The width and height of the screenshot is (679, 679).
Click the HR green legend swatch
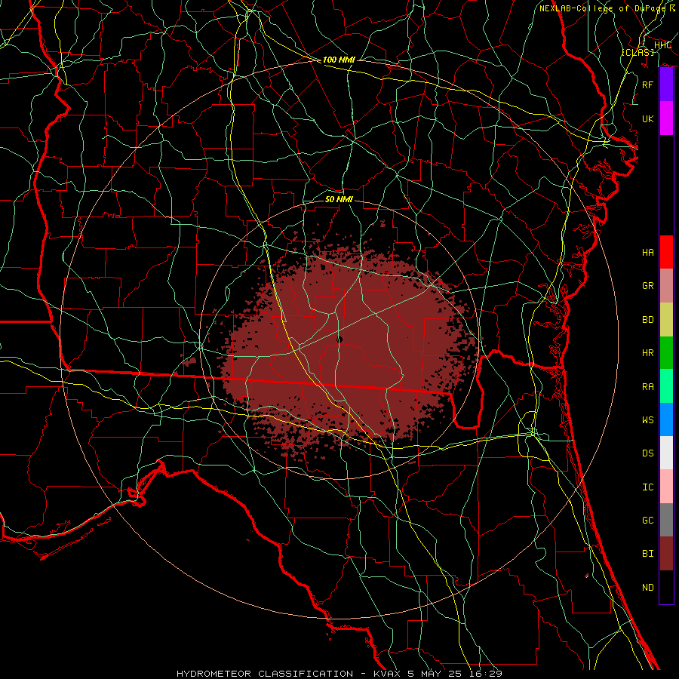pyautogui.click(x=666, y=352)
